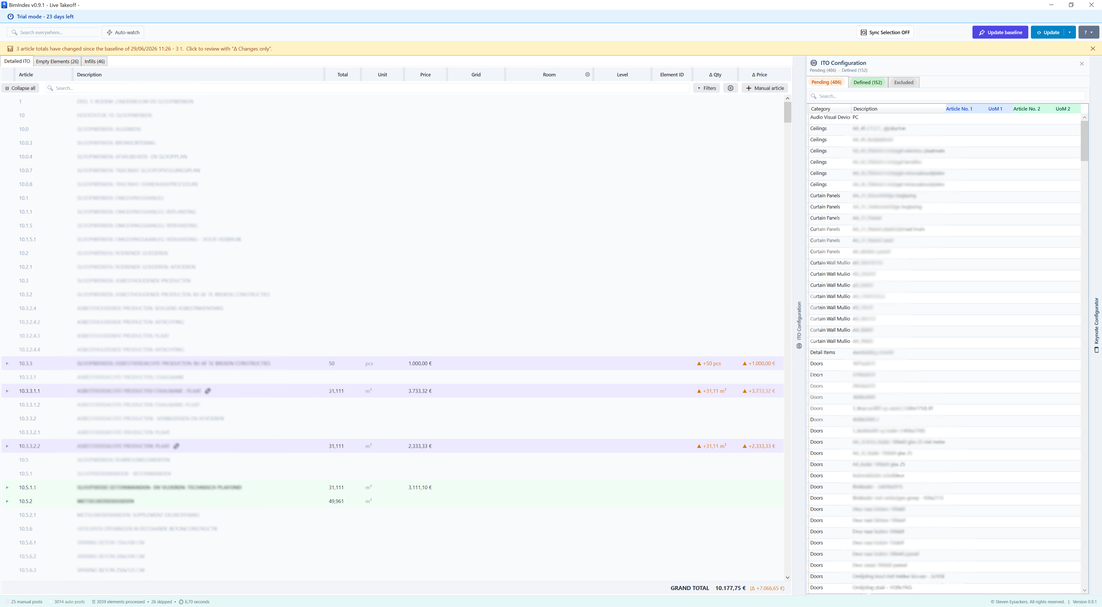Toggle 3014 auto posts indicator

point(66,602)
